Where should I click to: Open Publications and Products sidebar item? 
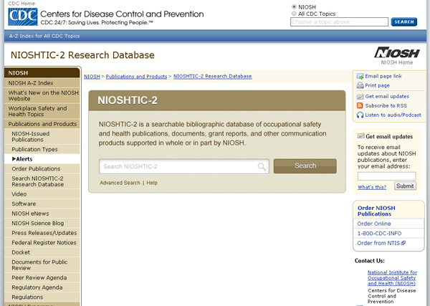tap(42, 124)
